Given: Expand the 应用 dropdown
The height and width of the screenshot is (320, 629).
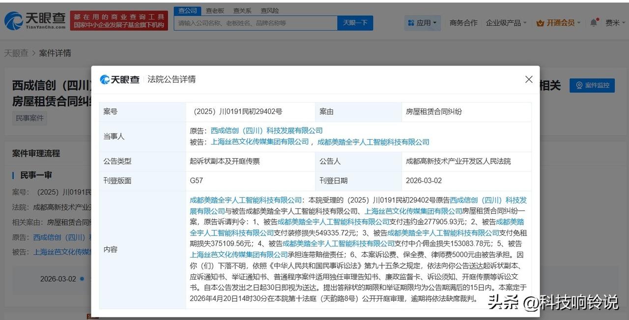Looking at the screenshot, I should click(423, 22).
